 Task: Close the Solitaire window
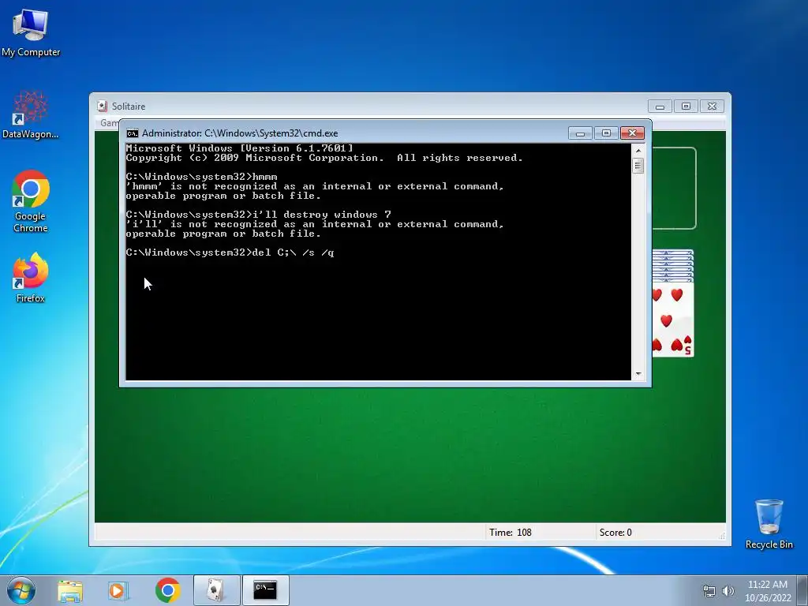[712, 107]
